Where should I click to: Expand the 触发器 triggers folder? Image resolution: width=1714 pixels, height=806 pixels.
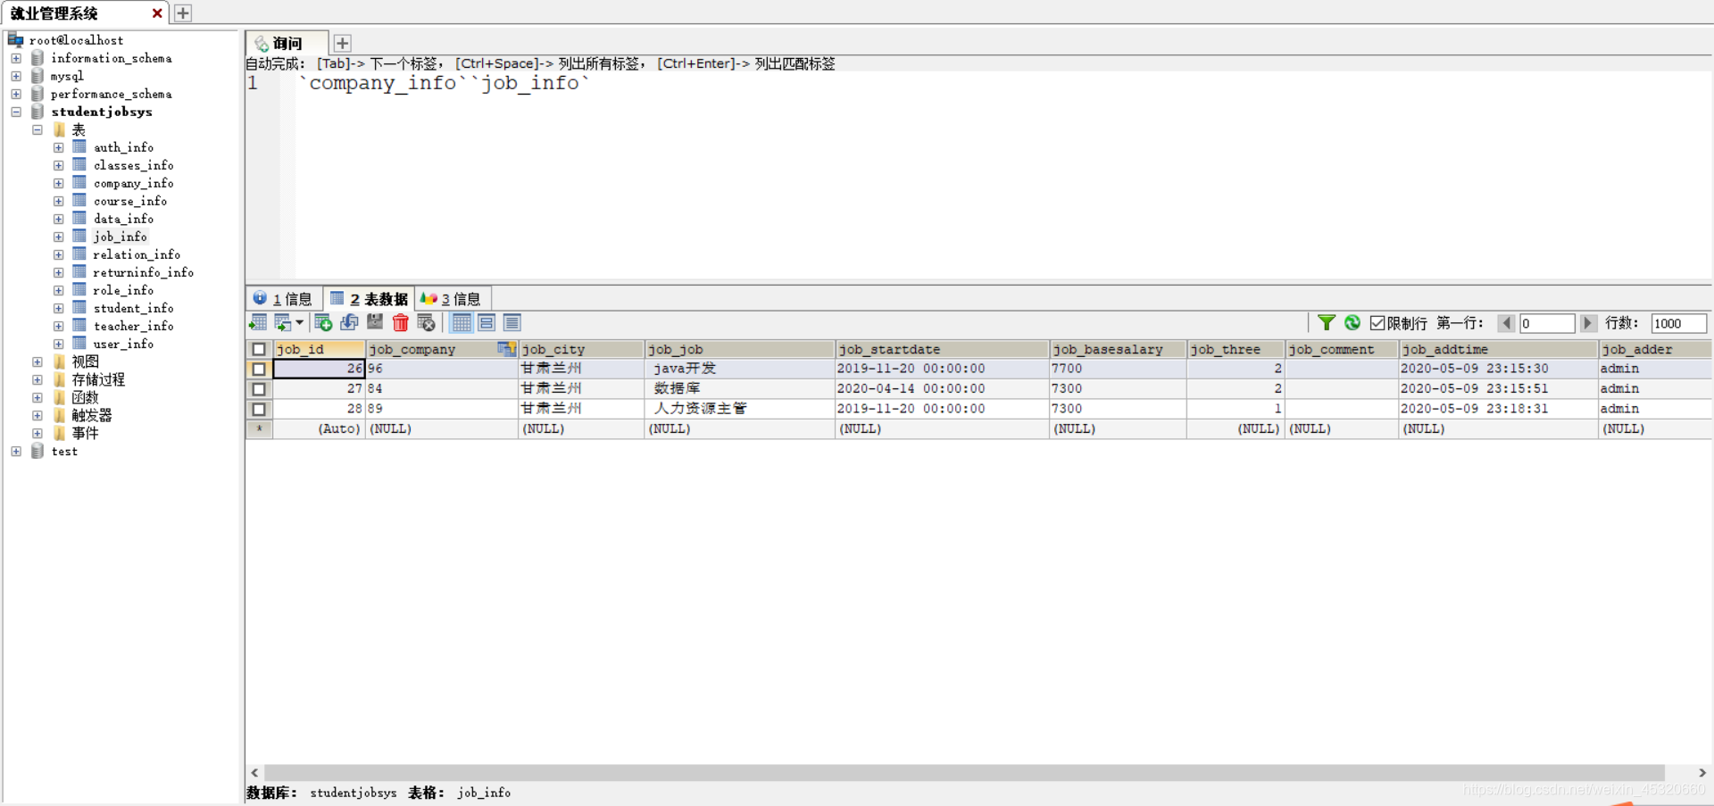tap(37, 415)
